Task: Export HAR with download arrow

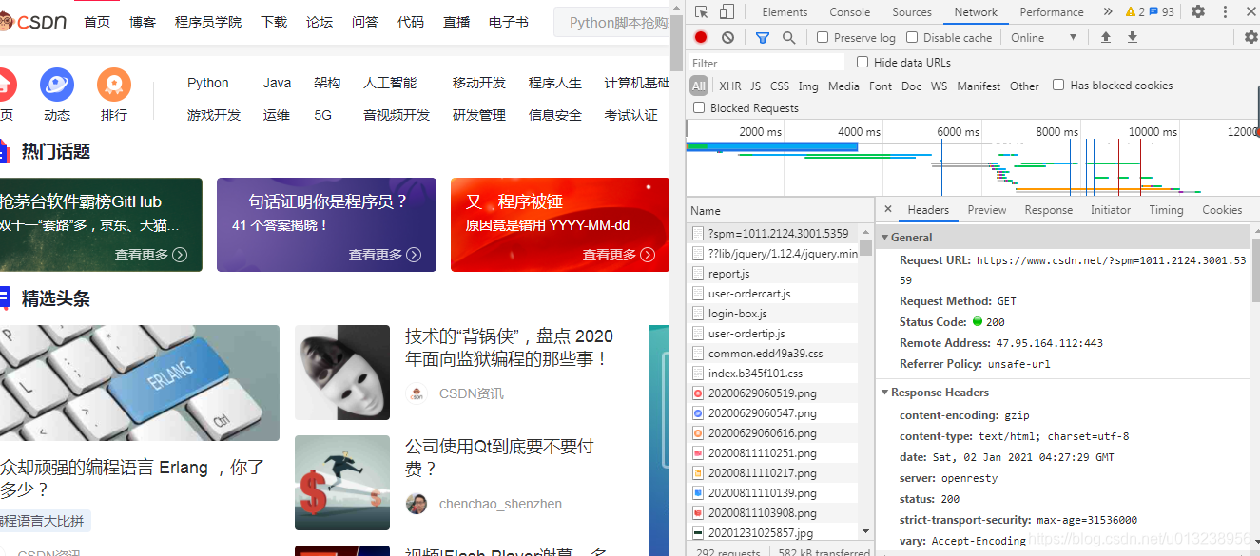Action: (1133, 37)
